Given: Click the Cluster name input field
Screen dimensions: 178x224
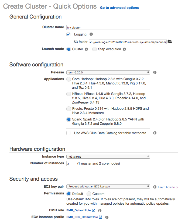Looking at the screenshot, I should (108, 27).
